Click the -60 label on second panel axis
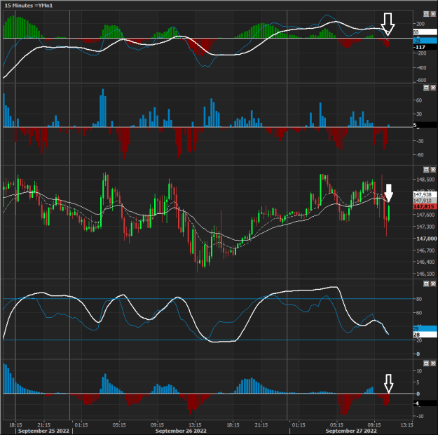438x435 pixels. tap(420, 154)
